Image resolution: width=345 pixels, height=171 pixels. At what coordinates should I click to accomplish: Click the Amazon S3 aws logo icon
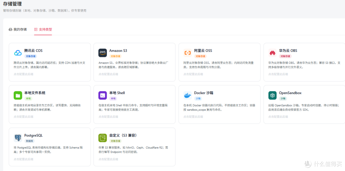coord(103,53)
